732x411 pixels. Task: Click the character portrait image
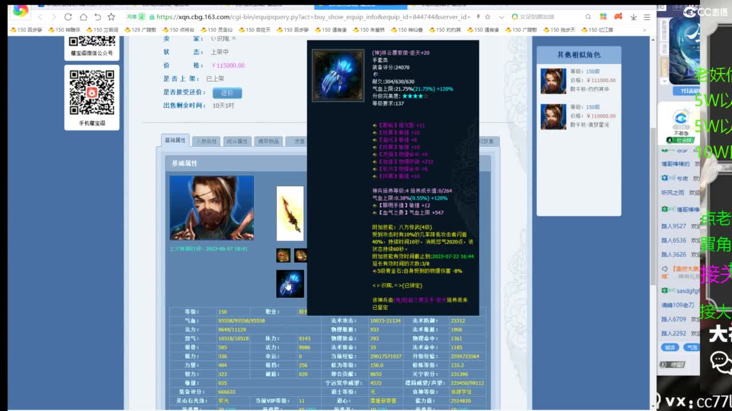point(212,208)
